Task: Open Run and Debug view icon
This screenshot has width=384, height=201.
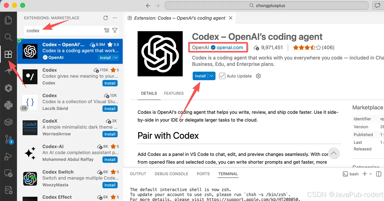Action: (9, 157)
